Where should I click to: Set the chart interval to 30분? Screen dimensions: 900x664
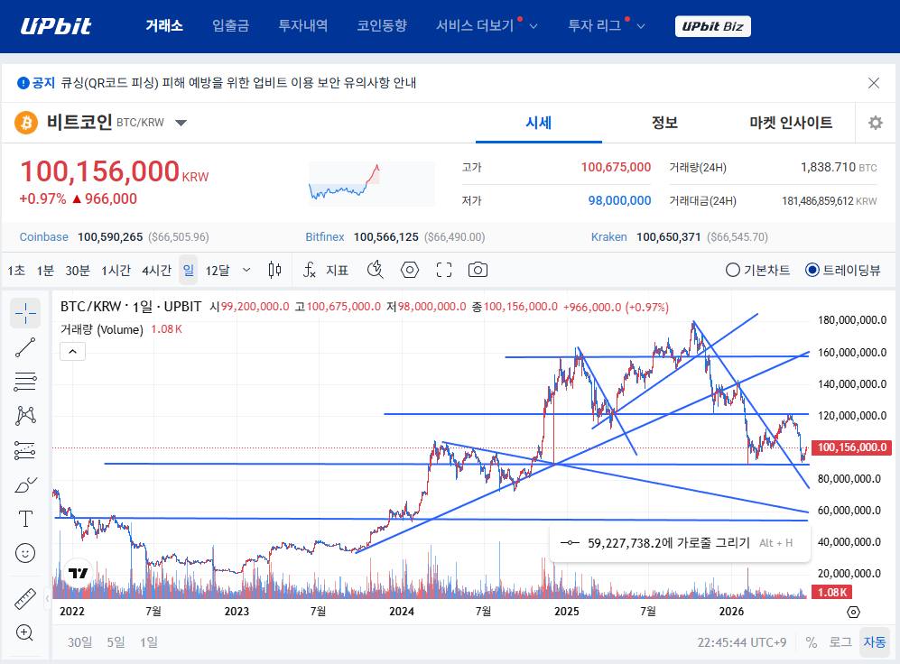pos(78,270)
